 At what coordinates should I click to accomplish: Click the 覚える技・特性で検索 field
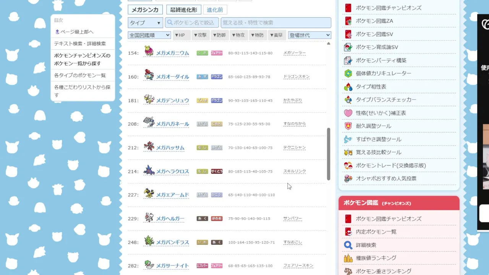click(x=276, y=23)
